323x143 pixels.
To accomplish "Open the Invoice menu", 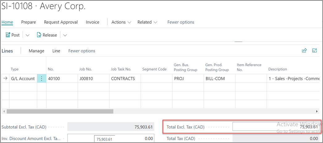I will tap(93, 22).
